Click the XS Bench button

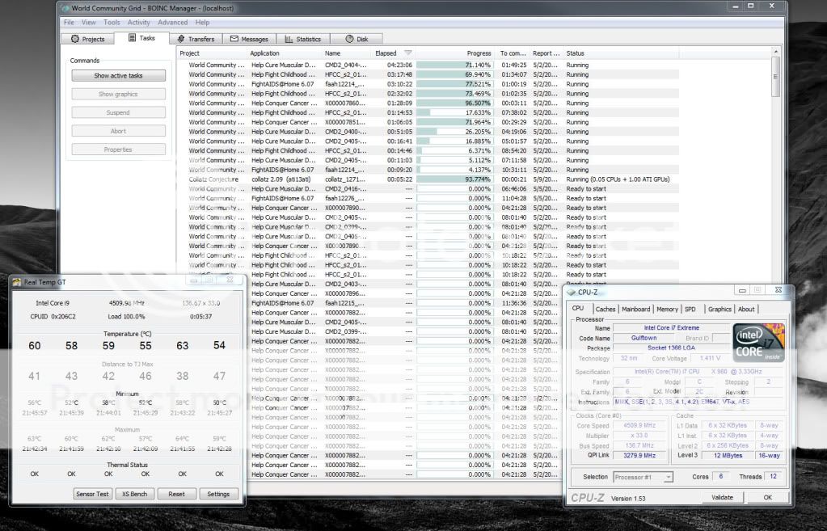click(x=133, y=494)
